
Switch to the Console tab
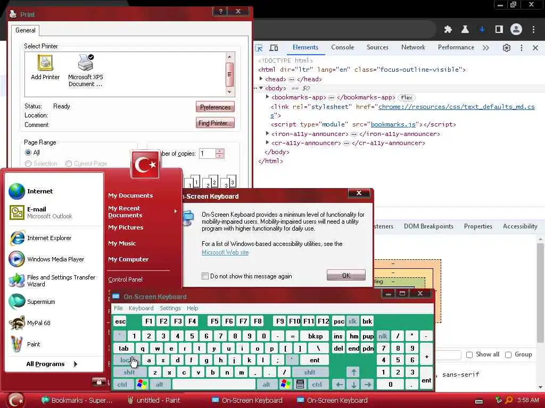click(x=342, y=47)
